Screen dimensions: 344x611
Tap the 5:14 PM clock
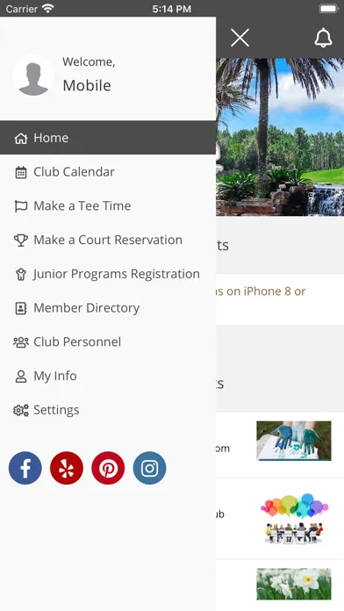[x=172, y=9]
